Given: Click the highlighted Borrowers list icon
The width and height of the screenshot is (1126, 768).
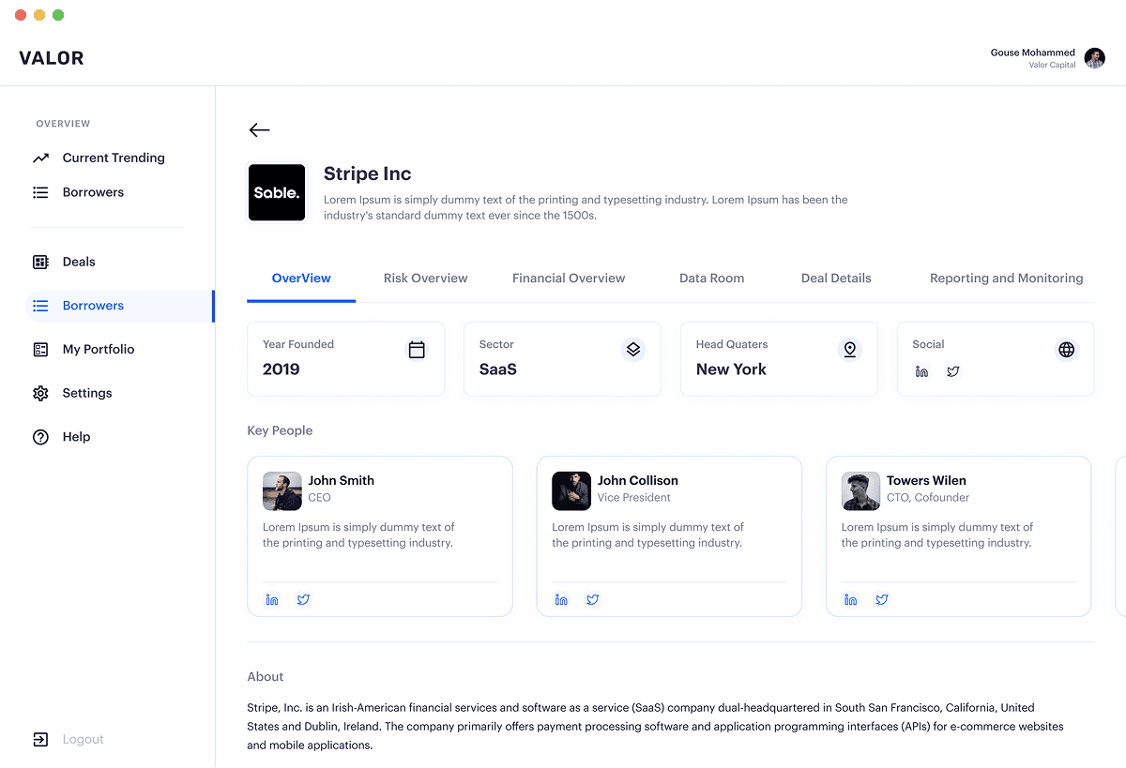Looking at the screenshot, I should coord(40,306).
